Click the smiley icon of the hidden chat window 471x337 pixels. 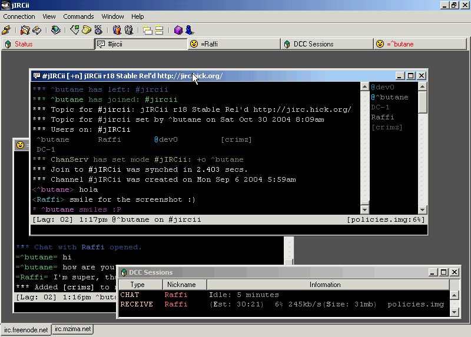(20, 145)
